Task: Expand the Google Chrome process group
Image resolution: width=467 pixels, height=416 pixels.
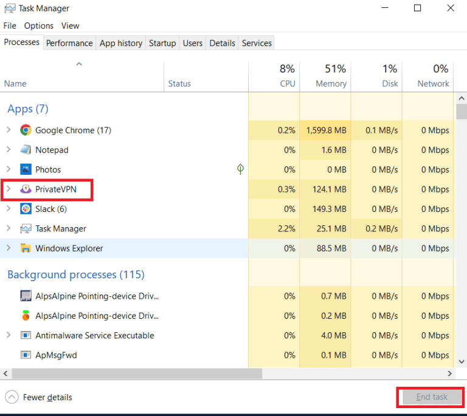Action: tap(9, 130)
